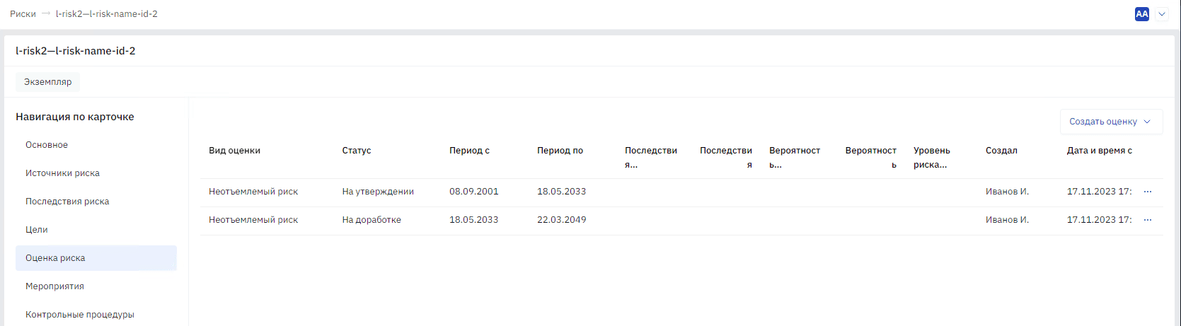Select Неотъемлемый риск in На утверждении row
This screenshot has width=1181, height=326.
pyautogui.click(x=253, y=192)
